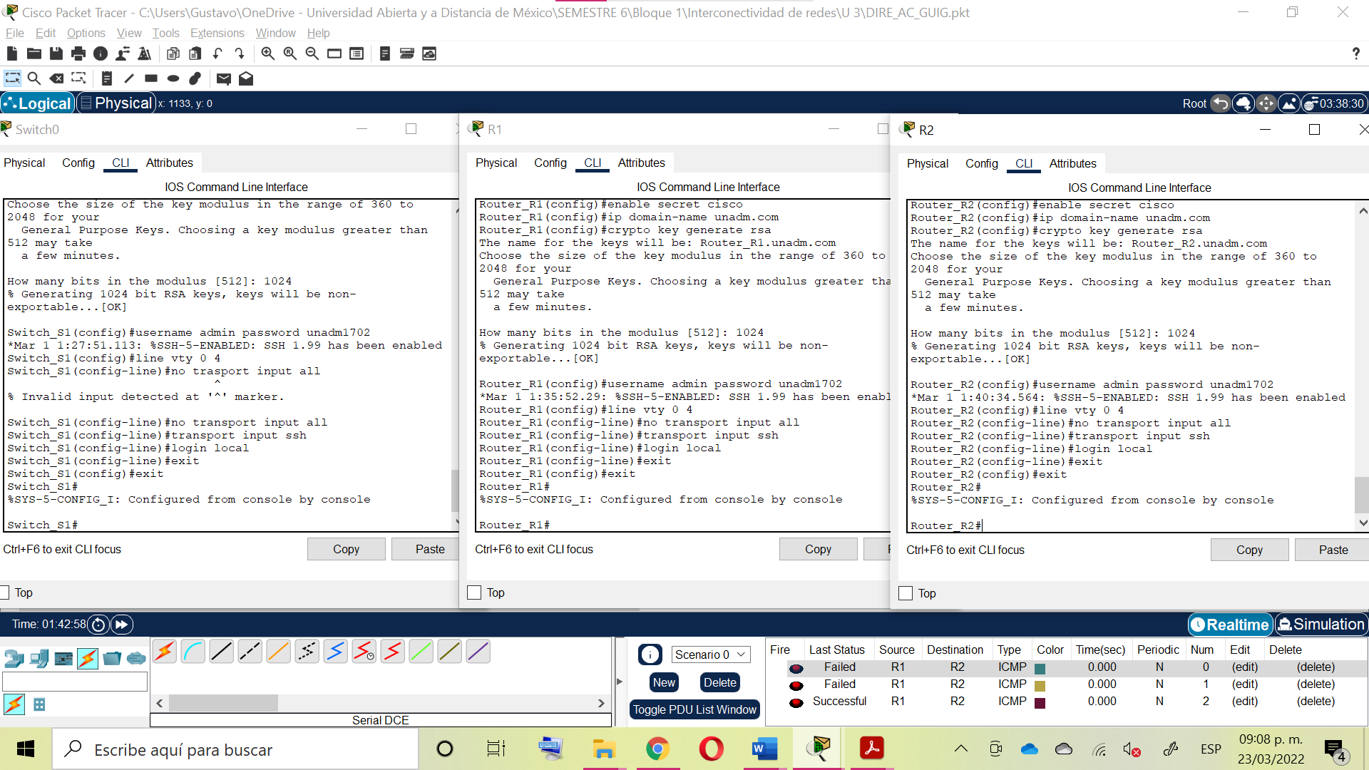Image resolution: width=1369 pixels, height=770 pixels.
Task: Open the Scenario 0 dropdown
Action: [710, 654]
